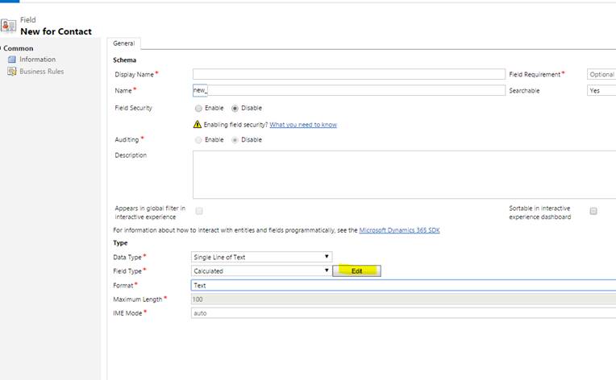Open the Data Type dropdown
The width and height of the screenshot is (616, 380).
[262, 257]
